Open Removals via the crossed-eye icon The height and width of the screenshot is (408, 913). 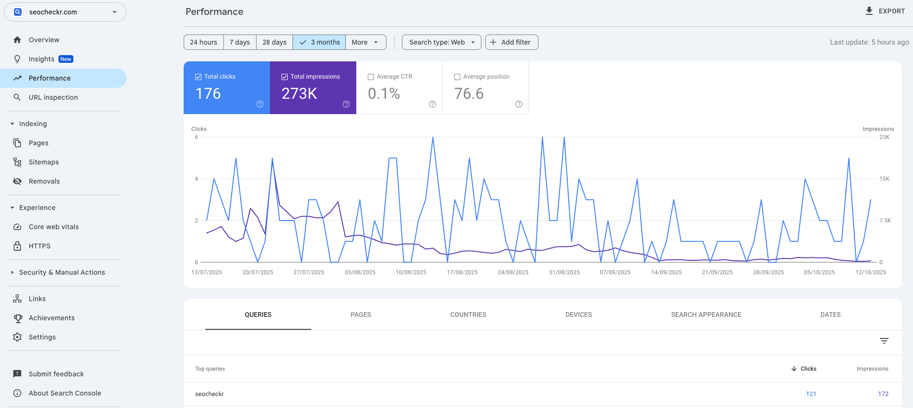pyautogui.click(x=17, y=181)
